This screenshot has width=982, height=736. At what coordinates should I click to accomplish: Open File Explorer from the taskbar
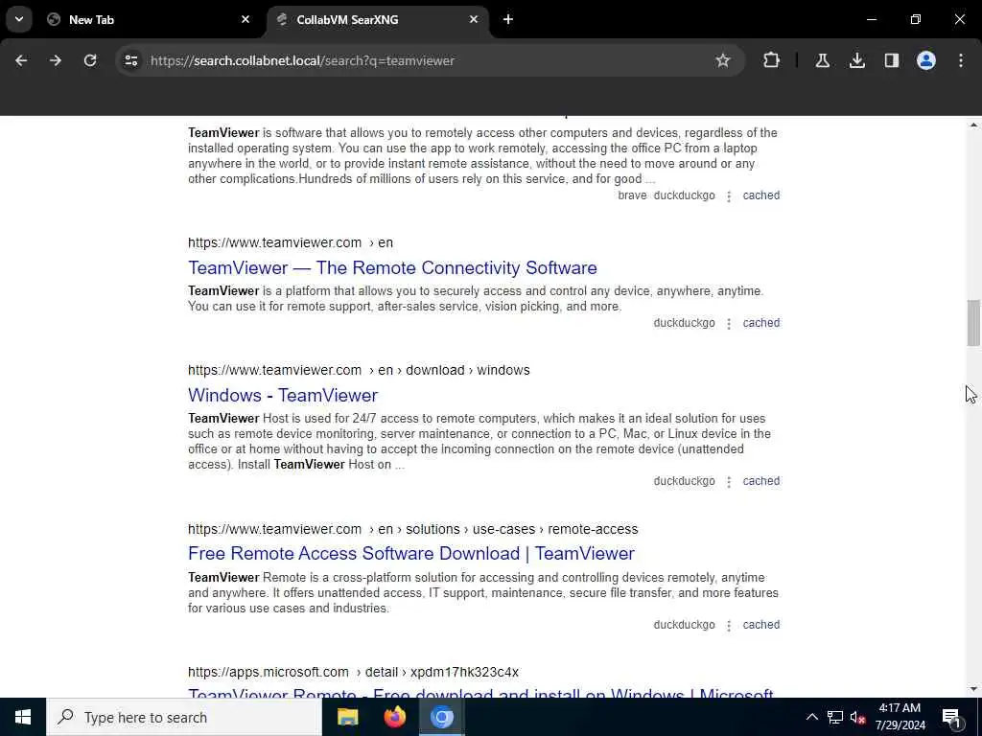pyautogui.click(x=347, y=717)
